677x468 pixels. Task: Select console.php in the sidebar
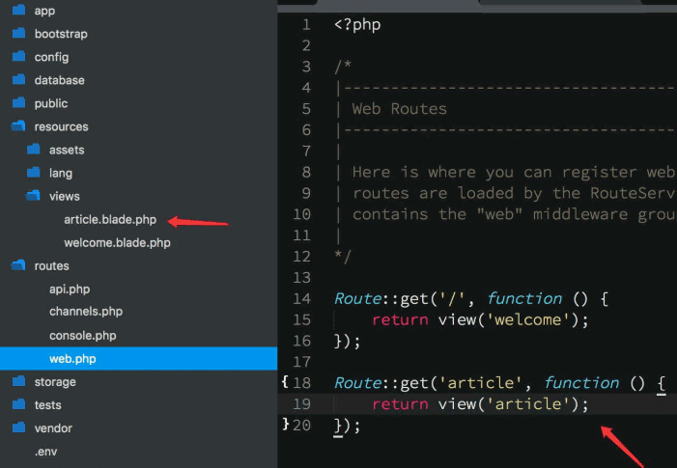(x=82, y=336)
